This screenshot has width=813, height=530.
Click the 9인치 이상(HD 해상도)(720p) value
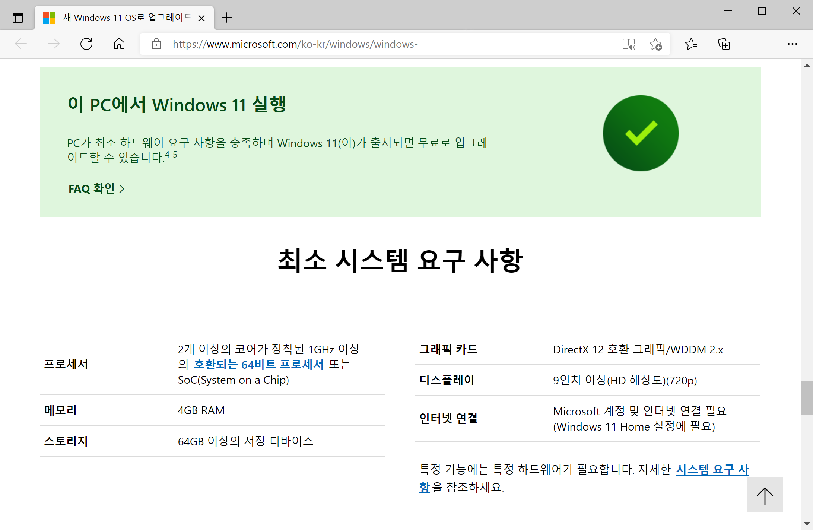pos(625,380)
